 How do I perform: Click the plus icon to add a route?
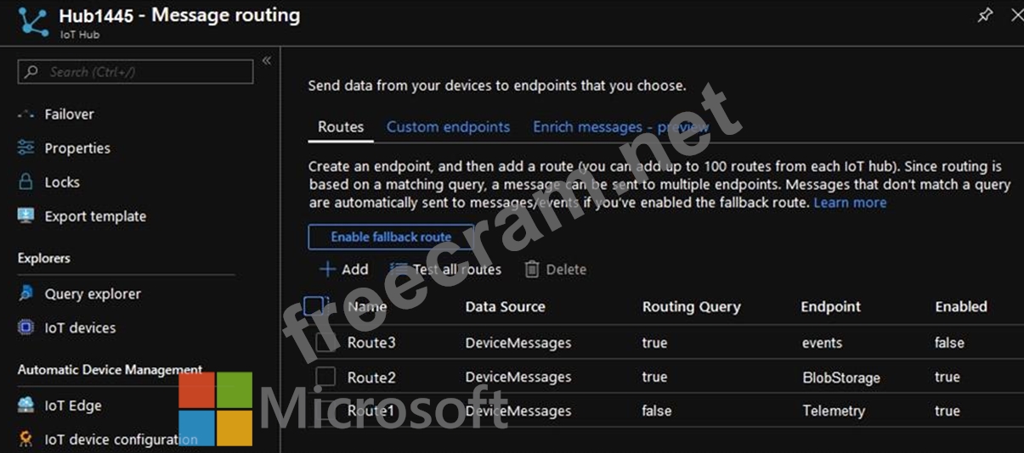click(x=327, y=270)
